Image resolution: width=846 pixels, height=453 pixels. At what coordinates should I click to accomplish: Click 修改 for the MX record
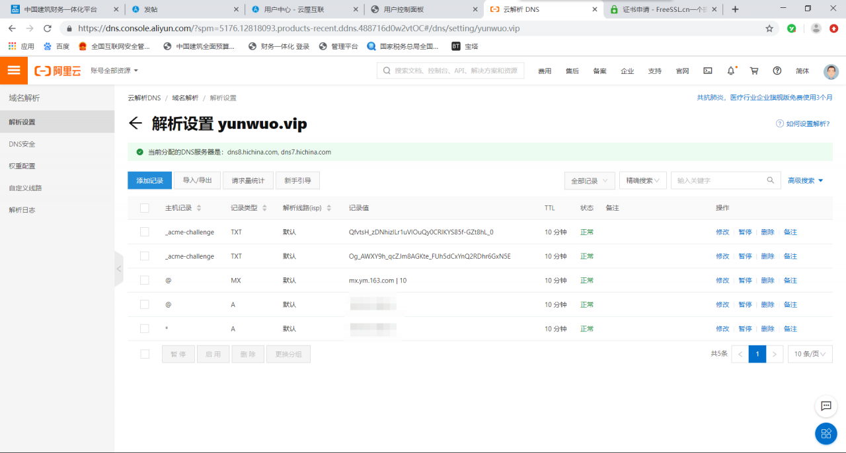pos(722,280)
